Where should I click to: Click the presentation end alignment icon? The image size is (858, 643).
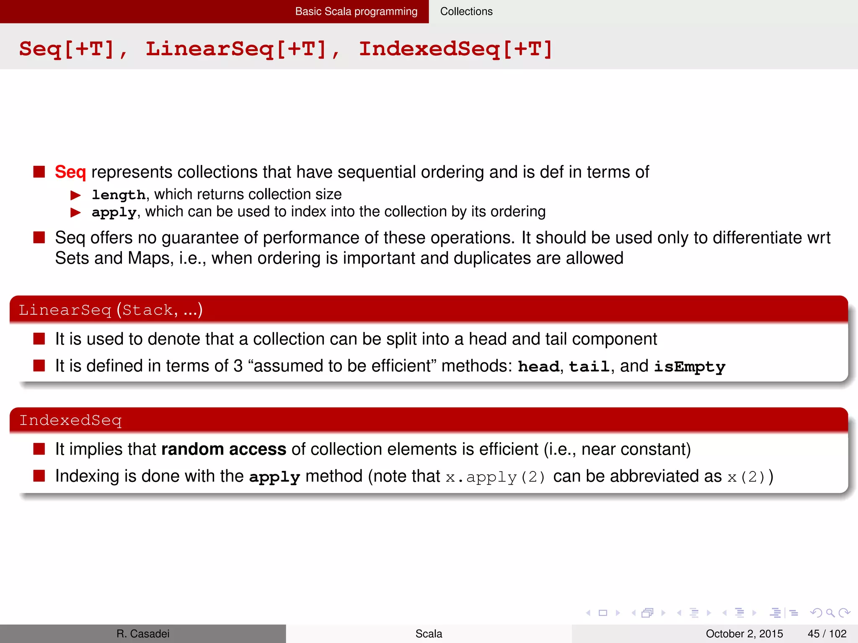pos(793,613)
